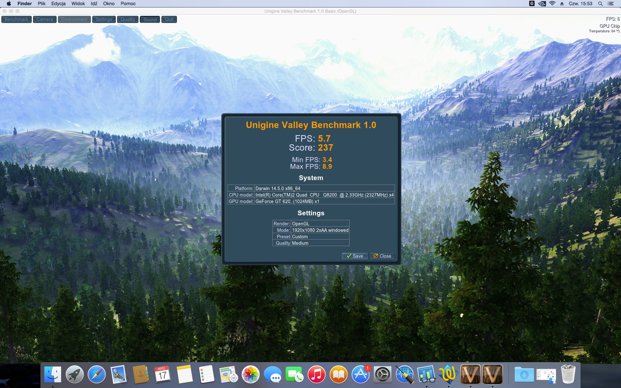Open the Benchmark menu button
621x388 pixels.
pos(16,19)
